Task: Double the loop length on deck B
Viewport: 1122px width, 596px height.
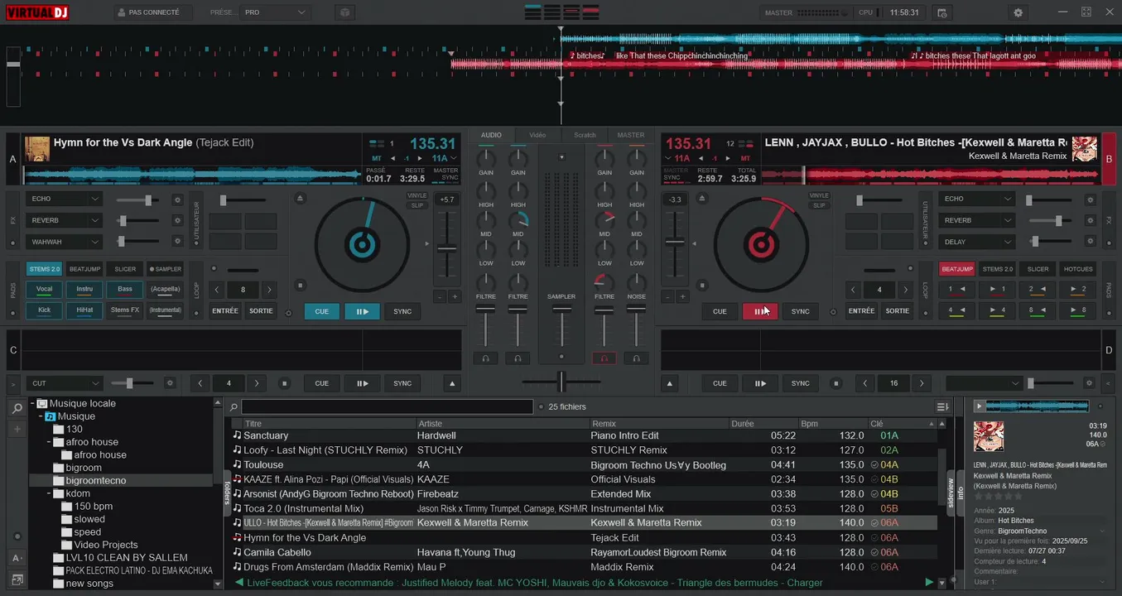Action: coord(905,290)
